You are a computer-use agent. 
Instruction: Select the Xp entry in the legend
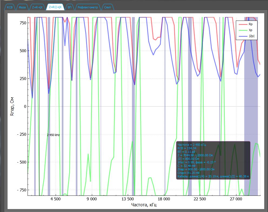coord(250,30)
